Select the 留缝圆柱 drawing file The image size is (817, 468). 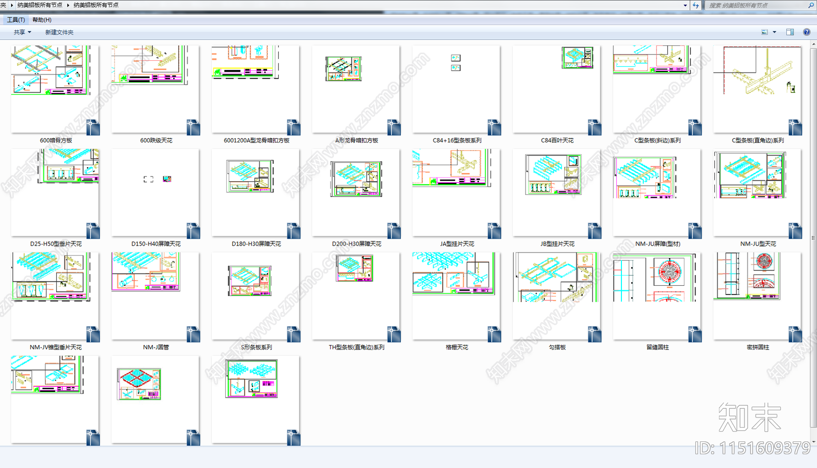coord(657,296)
